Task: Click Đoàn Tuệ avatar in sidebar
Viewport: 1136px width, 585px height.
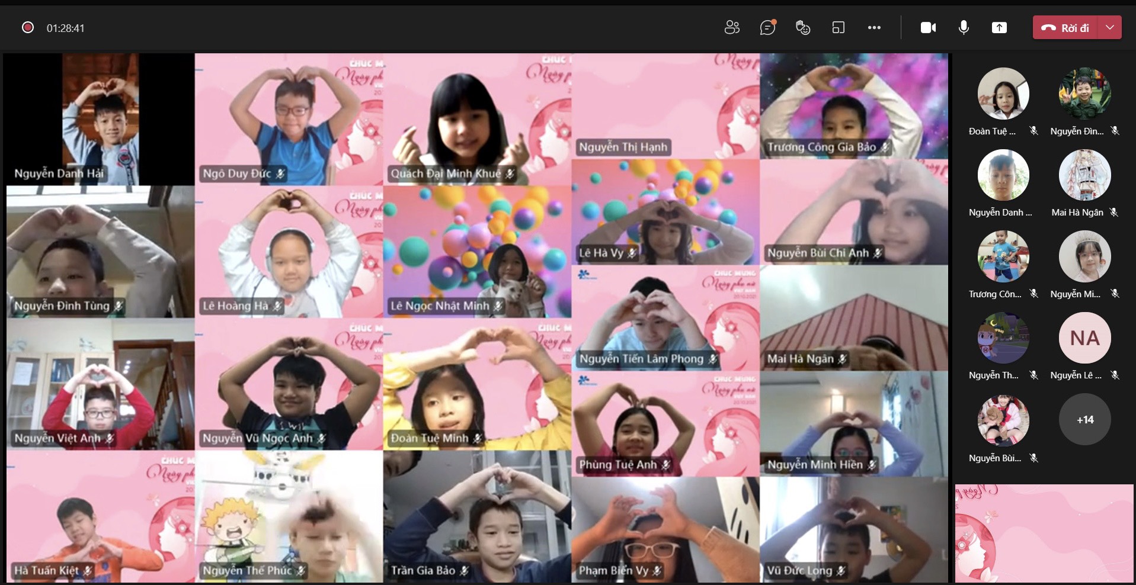Action: 1003,94
